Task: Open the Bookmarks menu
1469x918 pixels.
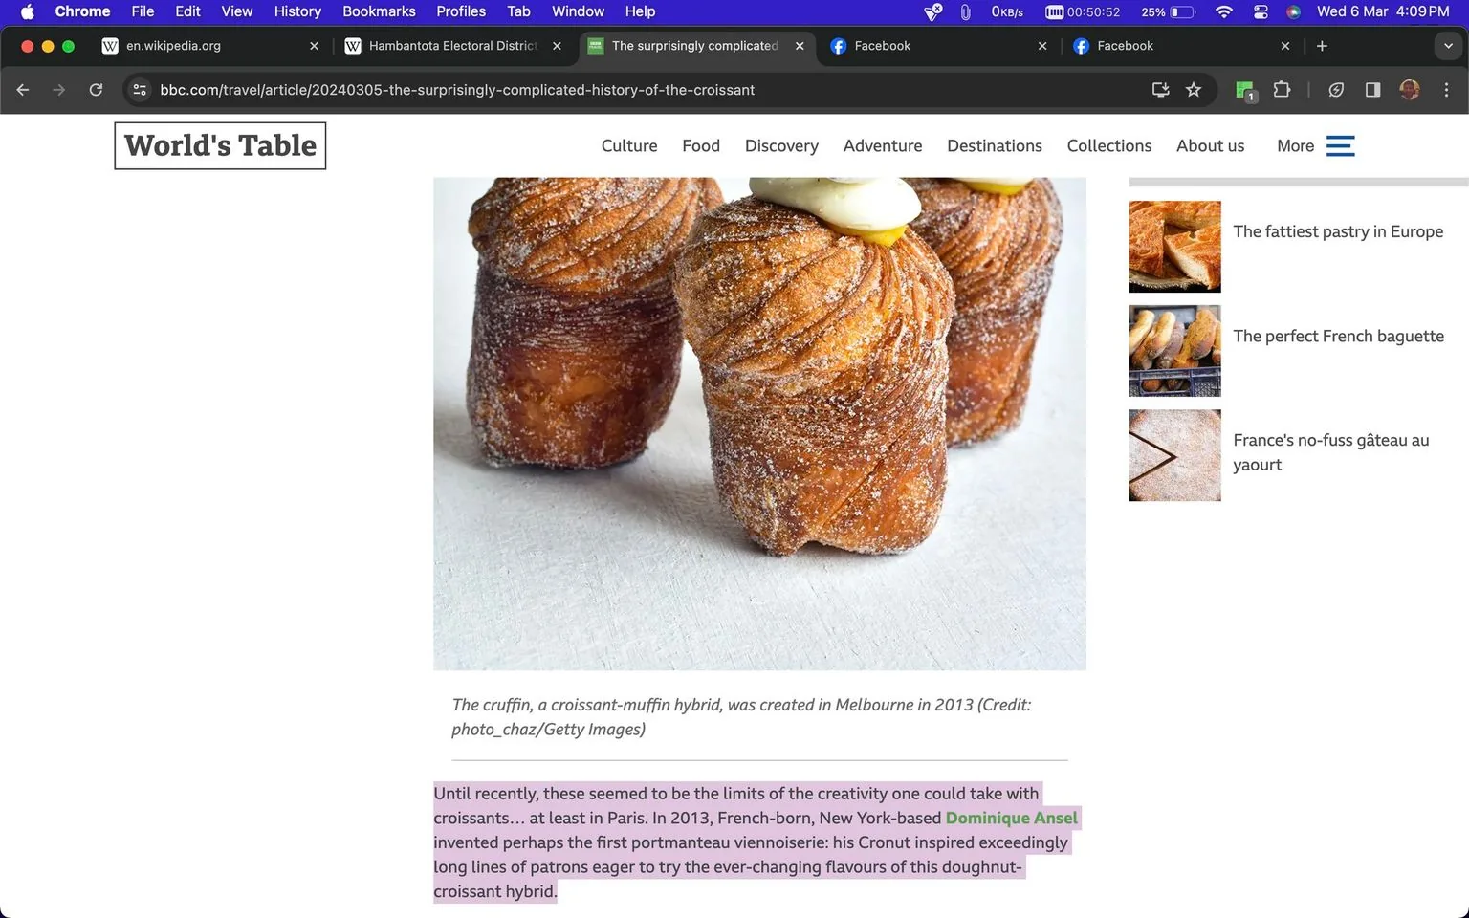Action: pos(379,11)
